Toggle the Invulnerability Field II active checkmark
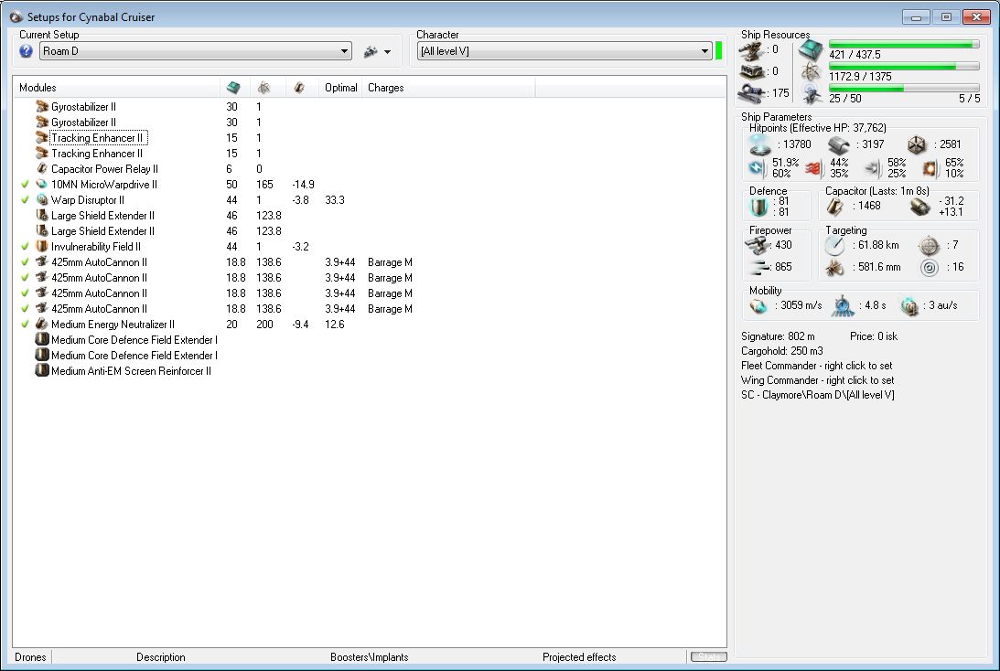This screenshot has height=671, width=1000. tap(25, 246)
